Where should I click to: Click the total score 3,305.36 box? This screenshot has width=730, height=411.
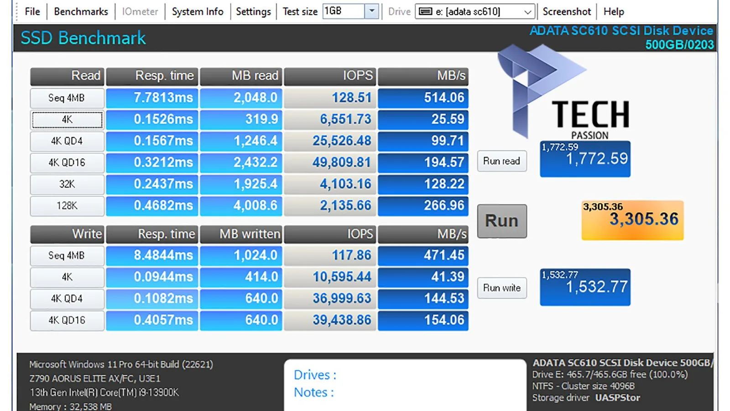[x=632, y=220]
